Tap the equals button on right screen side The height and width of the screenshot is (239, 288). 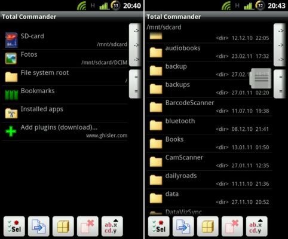[x=280, y=84]
